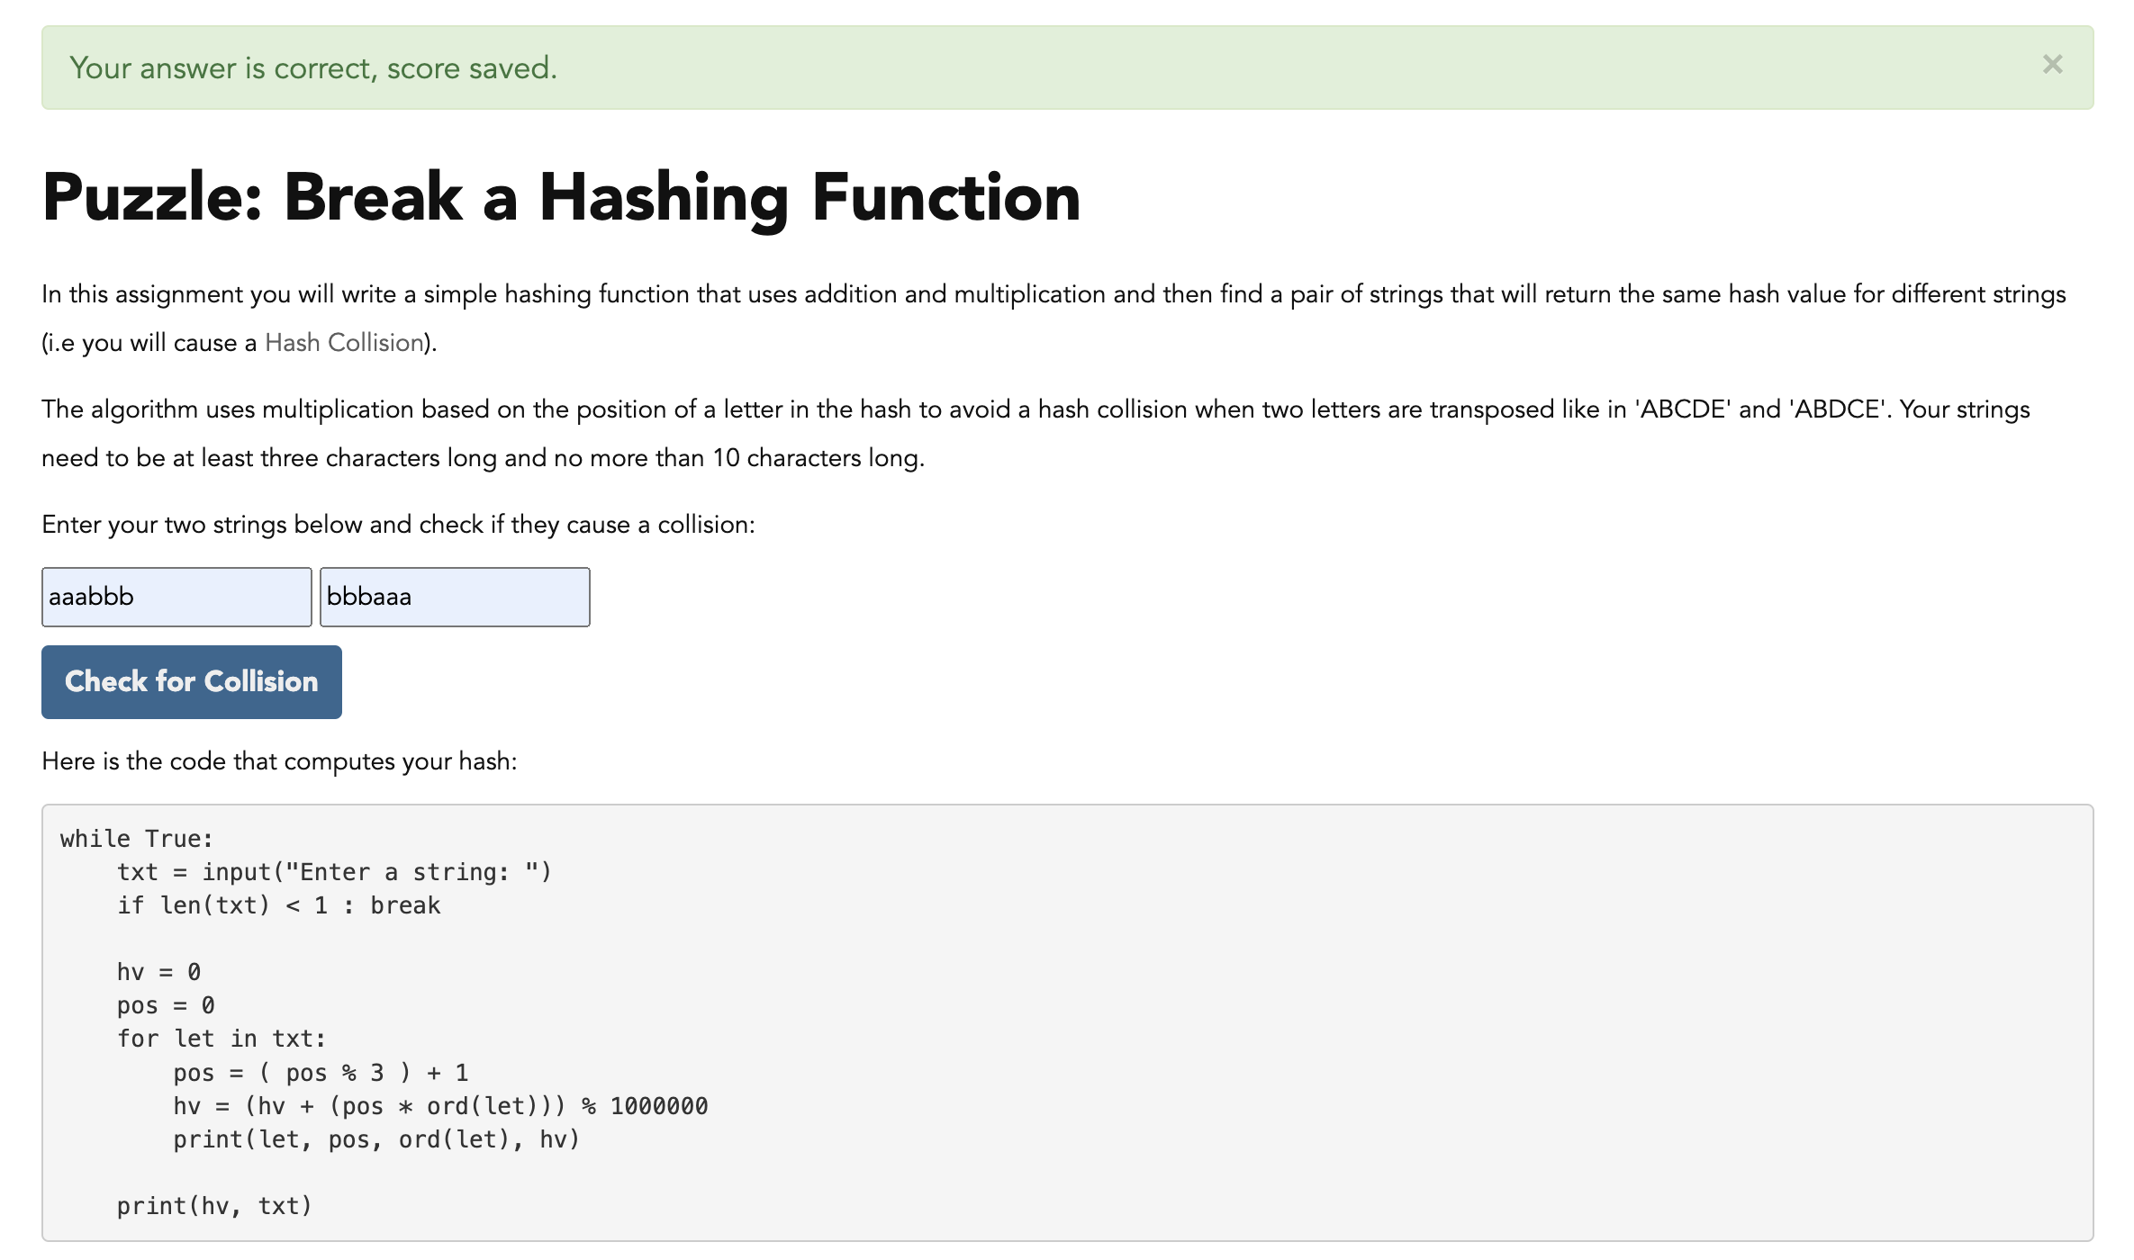Focus the second string field containing bbbaaa
Viewport: 2134px width, 1260px height.
(x=455, y=597)
